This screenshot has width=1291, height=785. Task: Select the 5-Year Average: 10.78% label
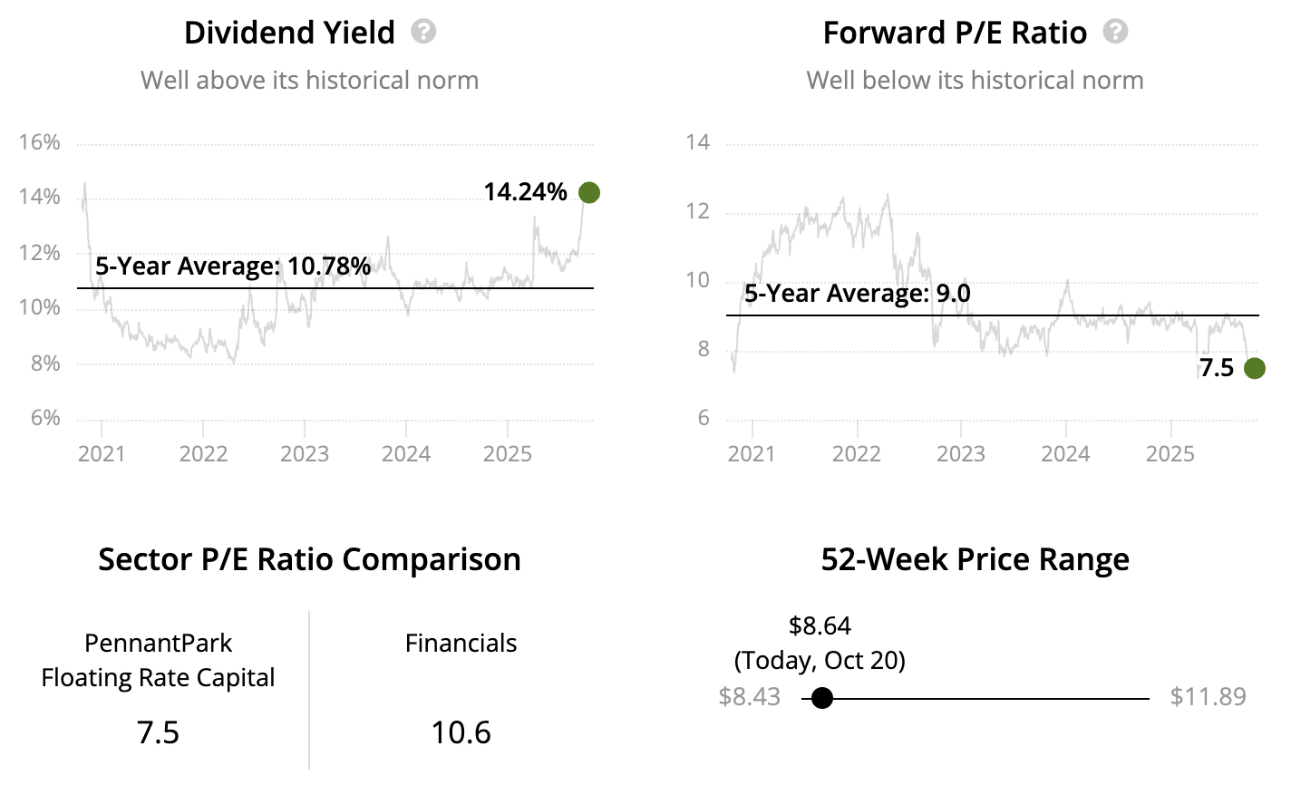(233, 267)
